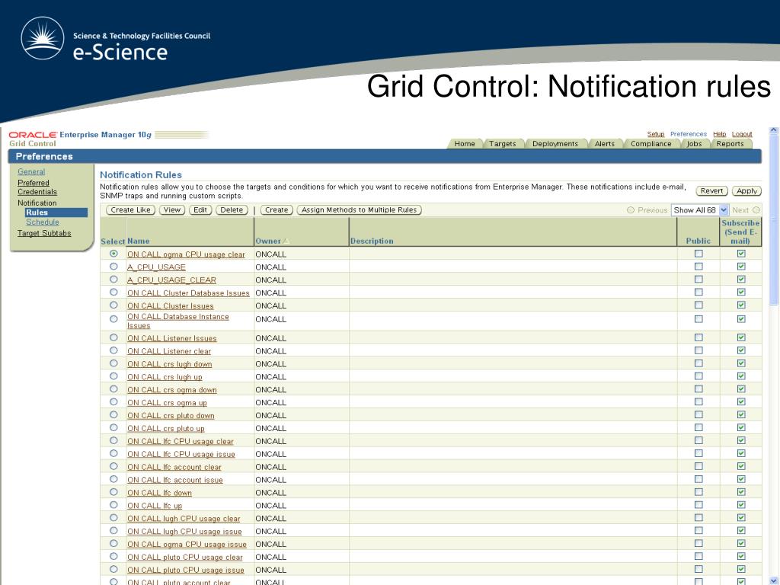This screenshot has height=585, width=780.
Task: Open the ON CALL lfc up rule link
Action: tap(155, 506)
